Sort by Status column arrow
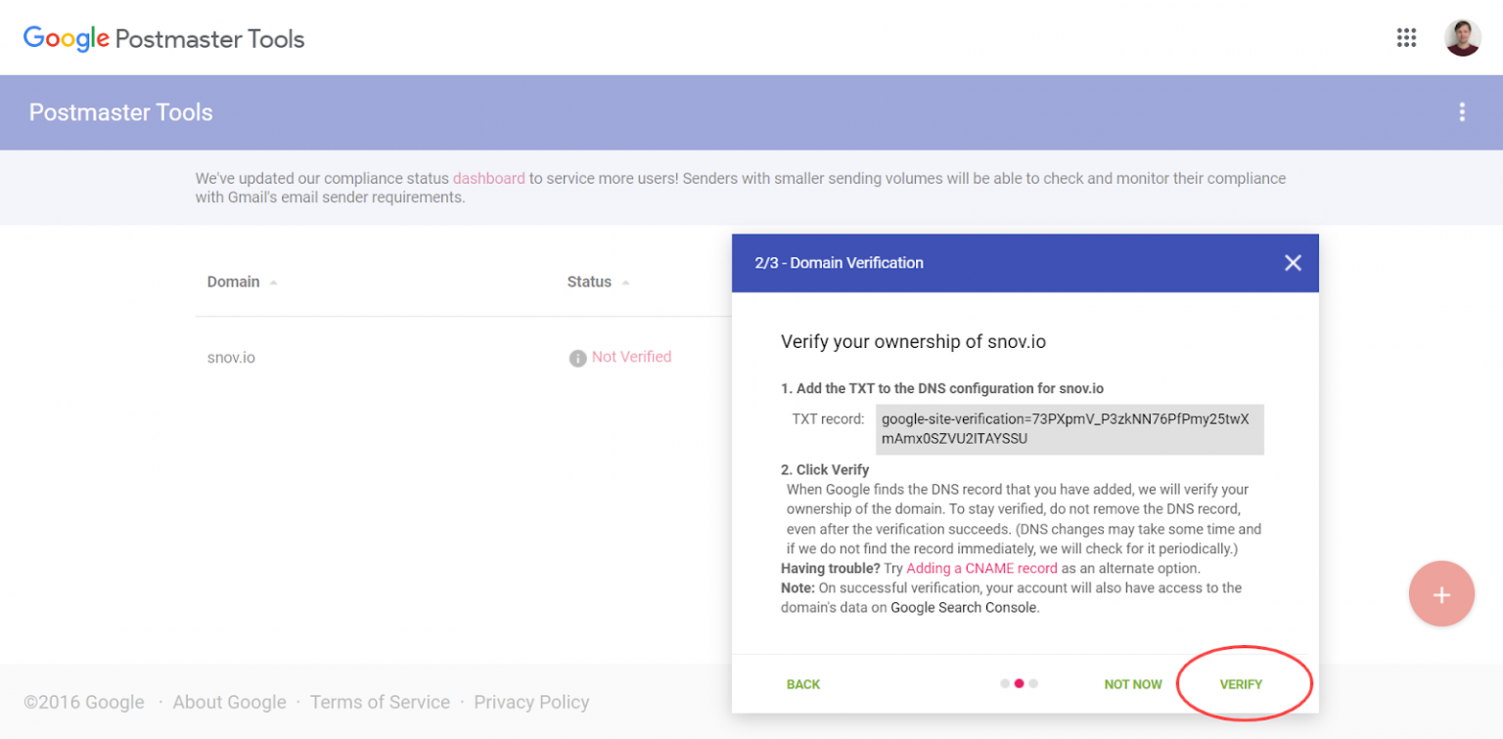 pyautogui.click(x=625, y=283)
